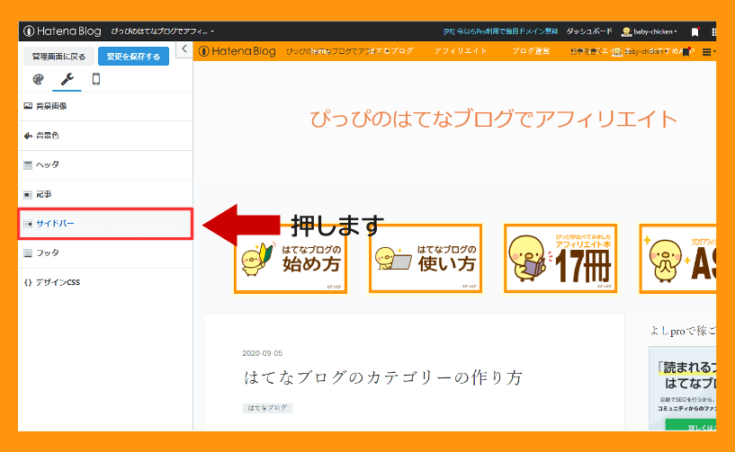The width and height of the screenshot is (735, 452).
Task: Click 変更を保存する button
Action: (133, 57)
